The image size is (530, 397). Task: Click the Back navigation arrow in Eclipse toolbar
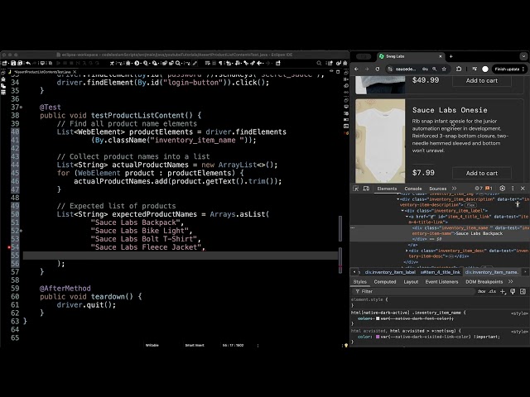(x=259, y=63)
